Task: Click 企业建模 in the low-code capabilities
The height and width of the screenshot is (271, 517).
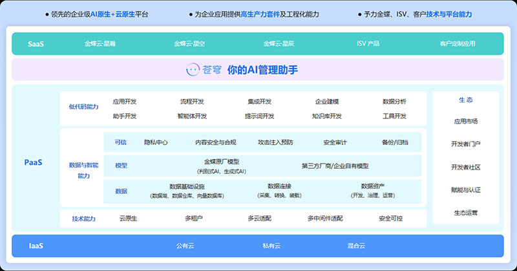Action: click(x=327, y=102)
